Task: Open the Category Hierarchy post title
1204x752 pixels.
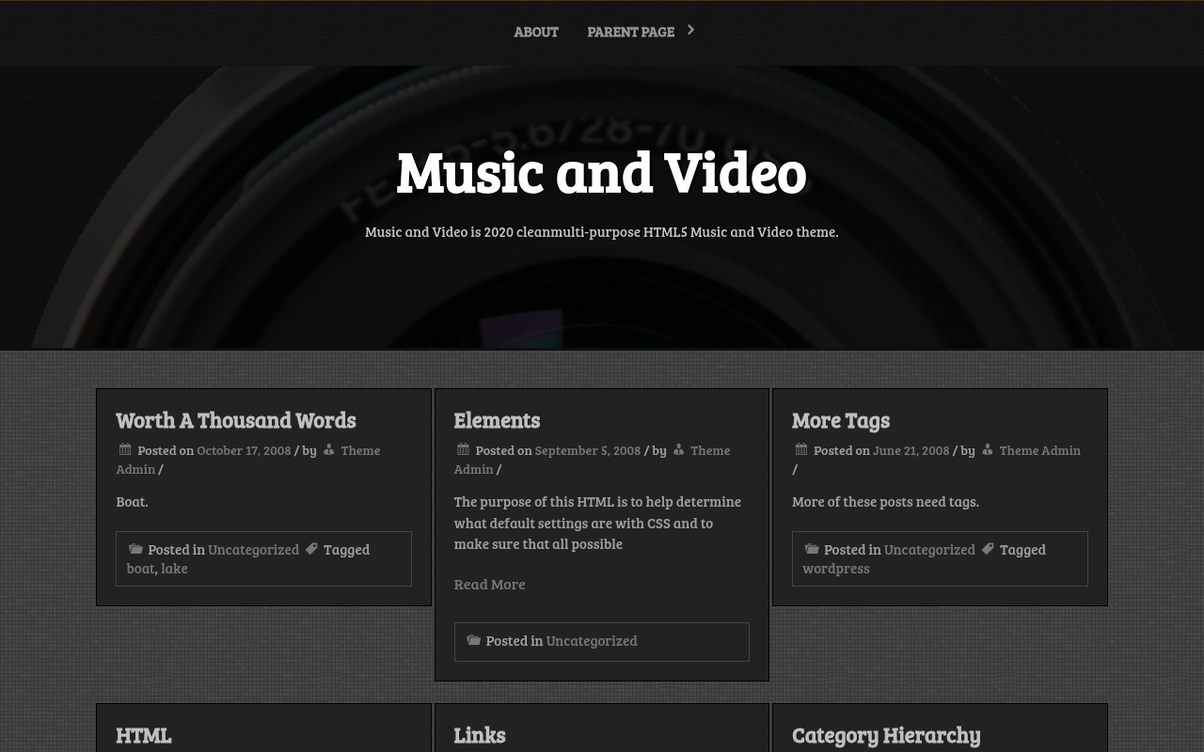Action: click(x=886, y=735)
